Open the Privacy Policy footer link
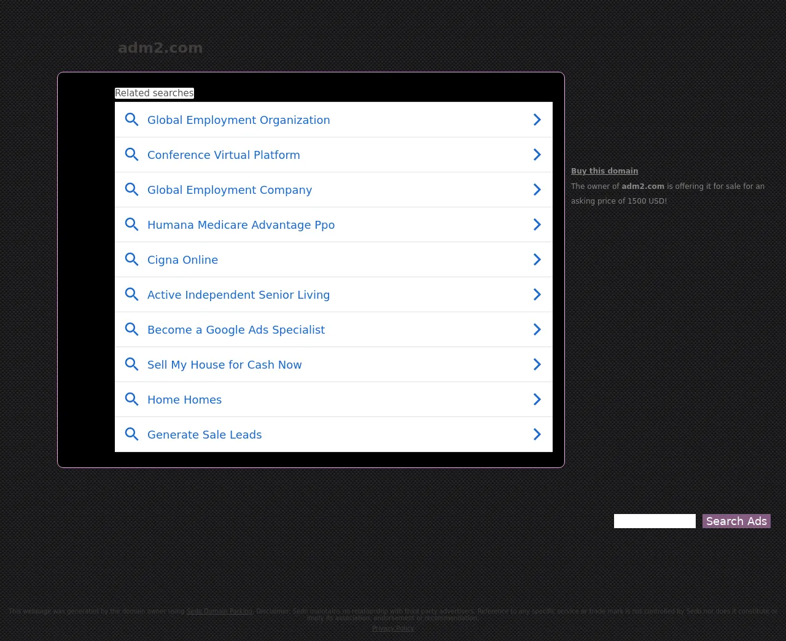Screen dimensions: 786x641 click(x=393, y=628)
